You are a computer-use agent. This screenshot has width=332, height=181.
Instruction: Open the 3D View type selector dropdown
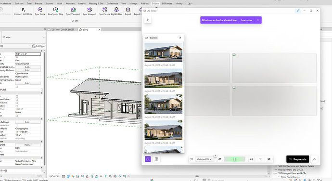(x=44, y=37)
